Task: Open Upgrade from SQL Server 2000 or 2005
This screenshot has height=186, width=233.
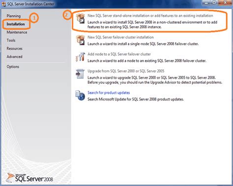Action: point(126,71)
